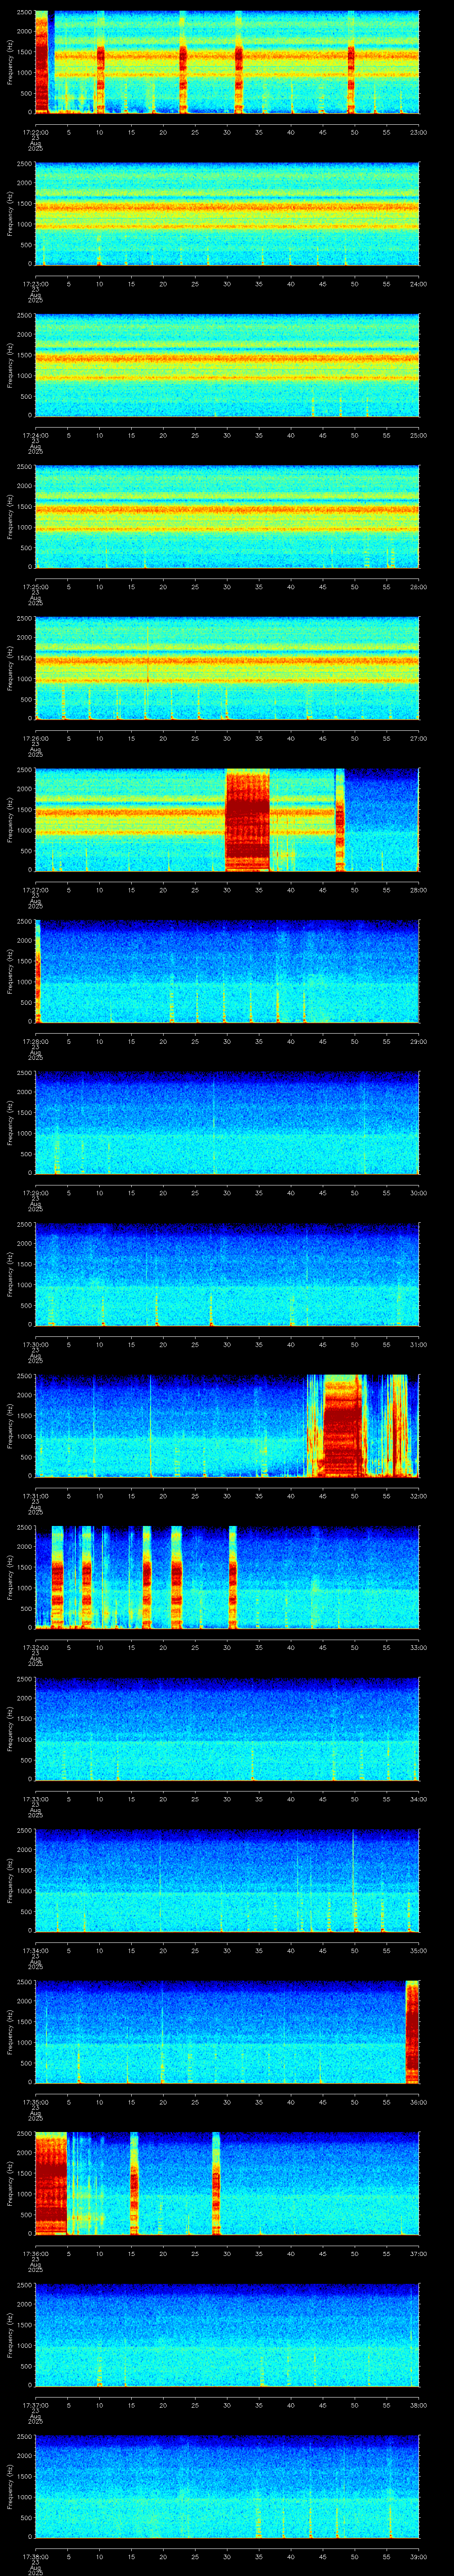
Task: Select the "17:27:00" axis timestamp
Action: click(x=35, y=890)
